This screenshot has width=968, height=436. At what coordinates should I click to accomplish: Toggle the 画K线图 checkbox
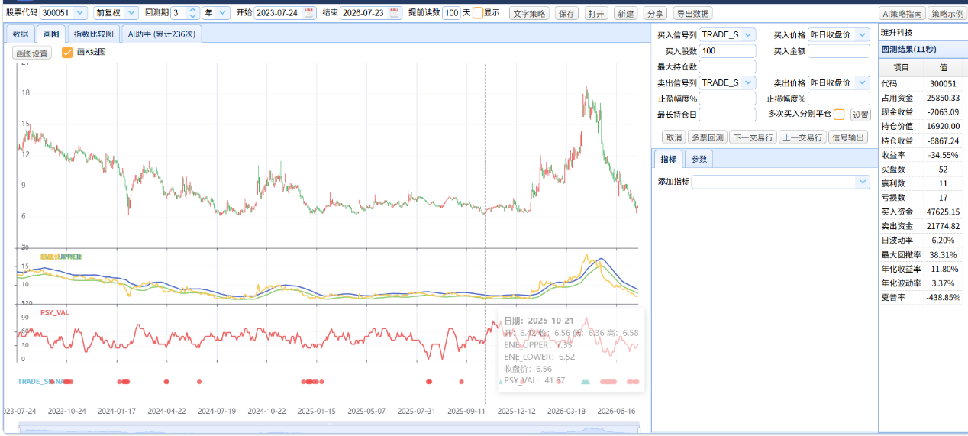pyautogui.click(x=67, y=53)
